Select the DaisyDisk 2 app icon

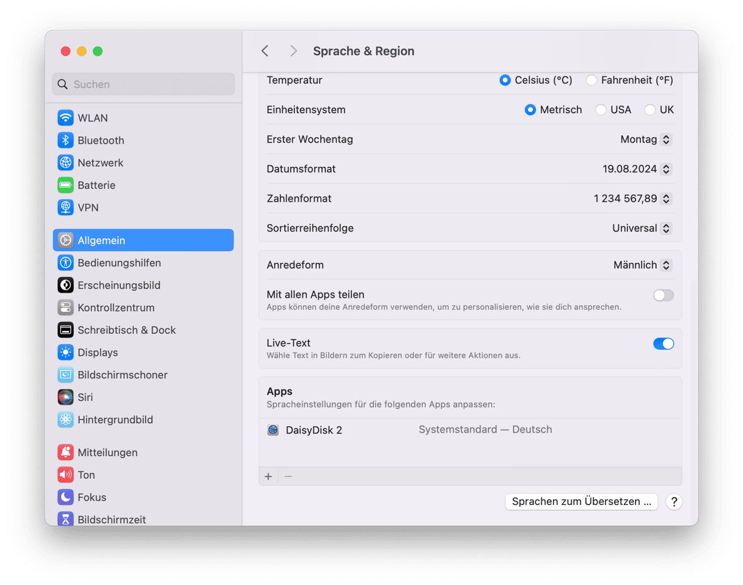[x=273, y=430]
